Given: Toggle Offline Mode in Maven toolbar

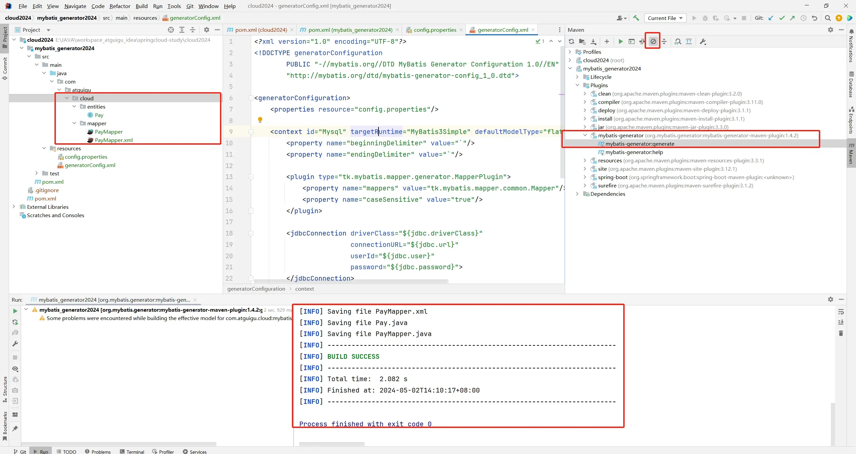Looking at the screenshot, I should (642, 41).
